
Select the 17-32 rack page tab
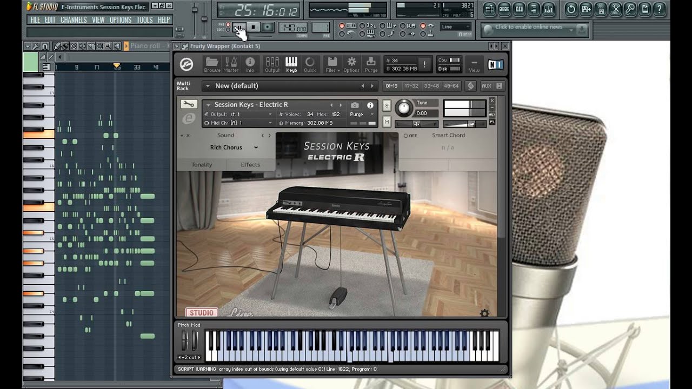tap(411, 86)
